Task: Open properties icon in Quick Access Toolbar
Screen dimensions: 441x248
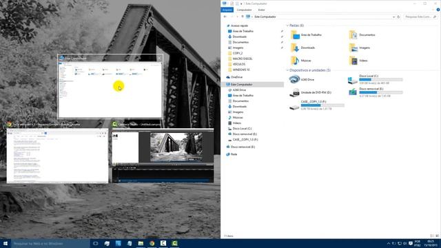Action: tap(232, 3)
